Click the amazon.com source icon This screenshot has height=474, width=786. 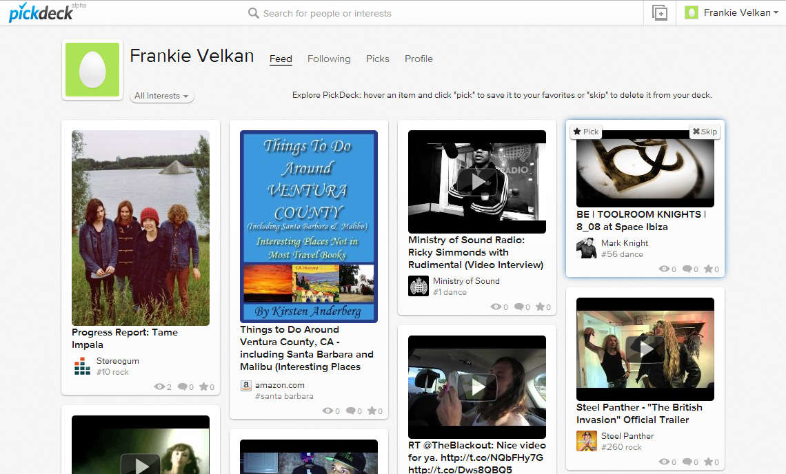pyautogui.click(x=245, y=385)
